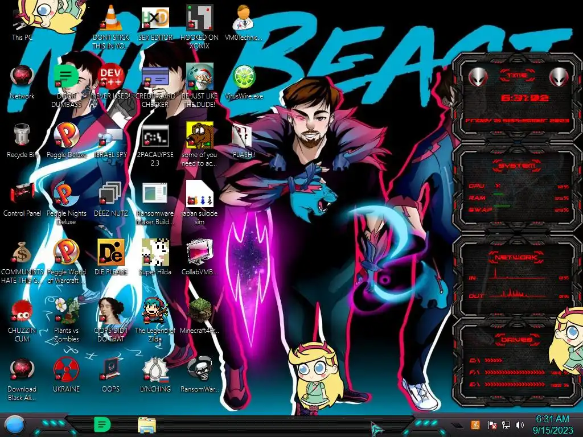
Task: Open the CollabVMB monitor icon
Action: 199,258
